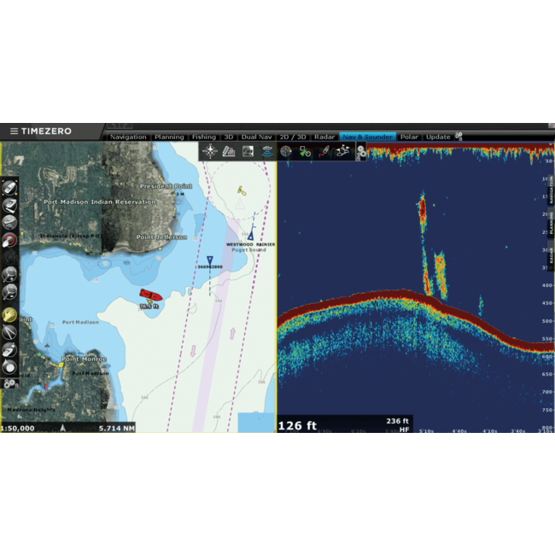
Task: Click the AIS target labeled 366982890
Action: click(210, 261)
